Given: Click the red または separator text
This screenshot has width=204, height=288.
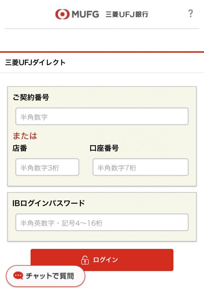Looking at the screenshot, I should click(x=25, y=136).
